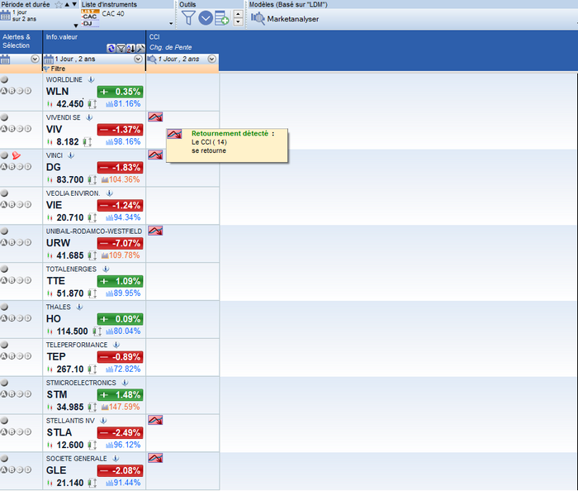Click the add column icon with green plus
The width and height of the screenshot is (578, 491).
click(x=222, y=18)
